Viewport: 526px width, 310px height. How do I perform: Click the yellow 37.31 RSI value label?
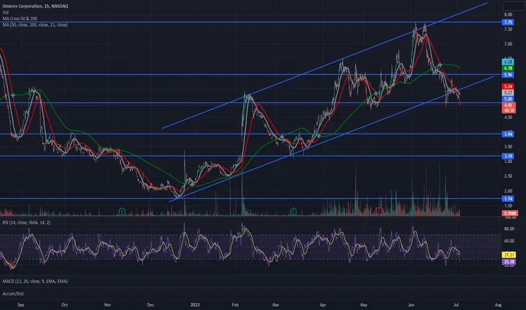click(x=509, y=255)
